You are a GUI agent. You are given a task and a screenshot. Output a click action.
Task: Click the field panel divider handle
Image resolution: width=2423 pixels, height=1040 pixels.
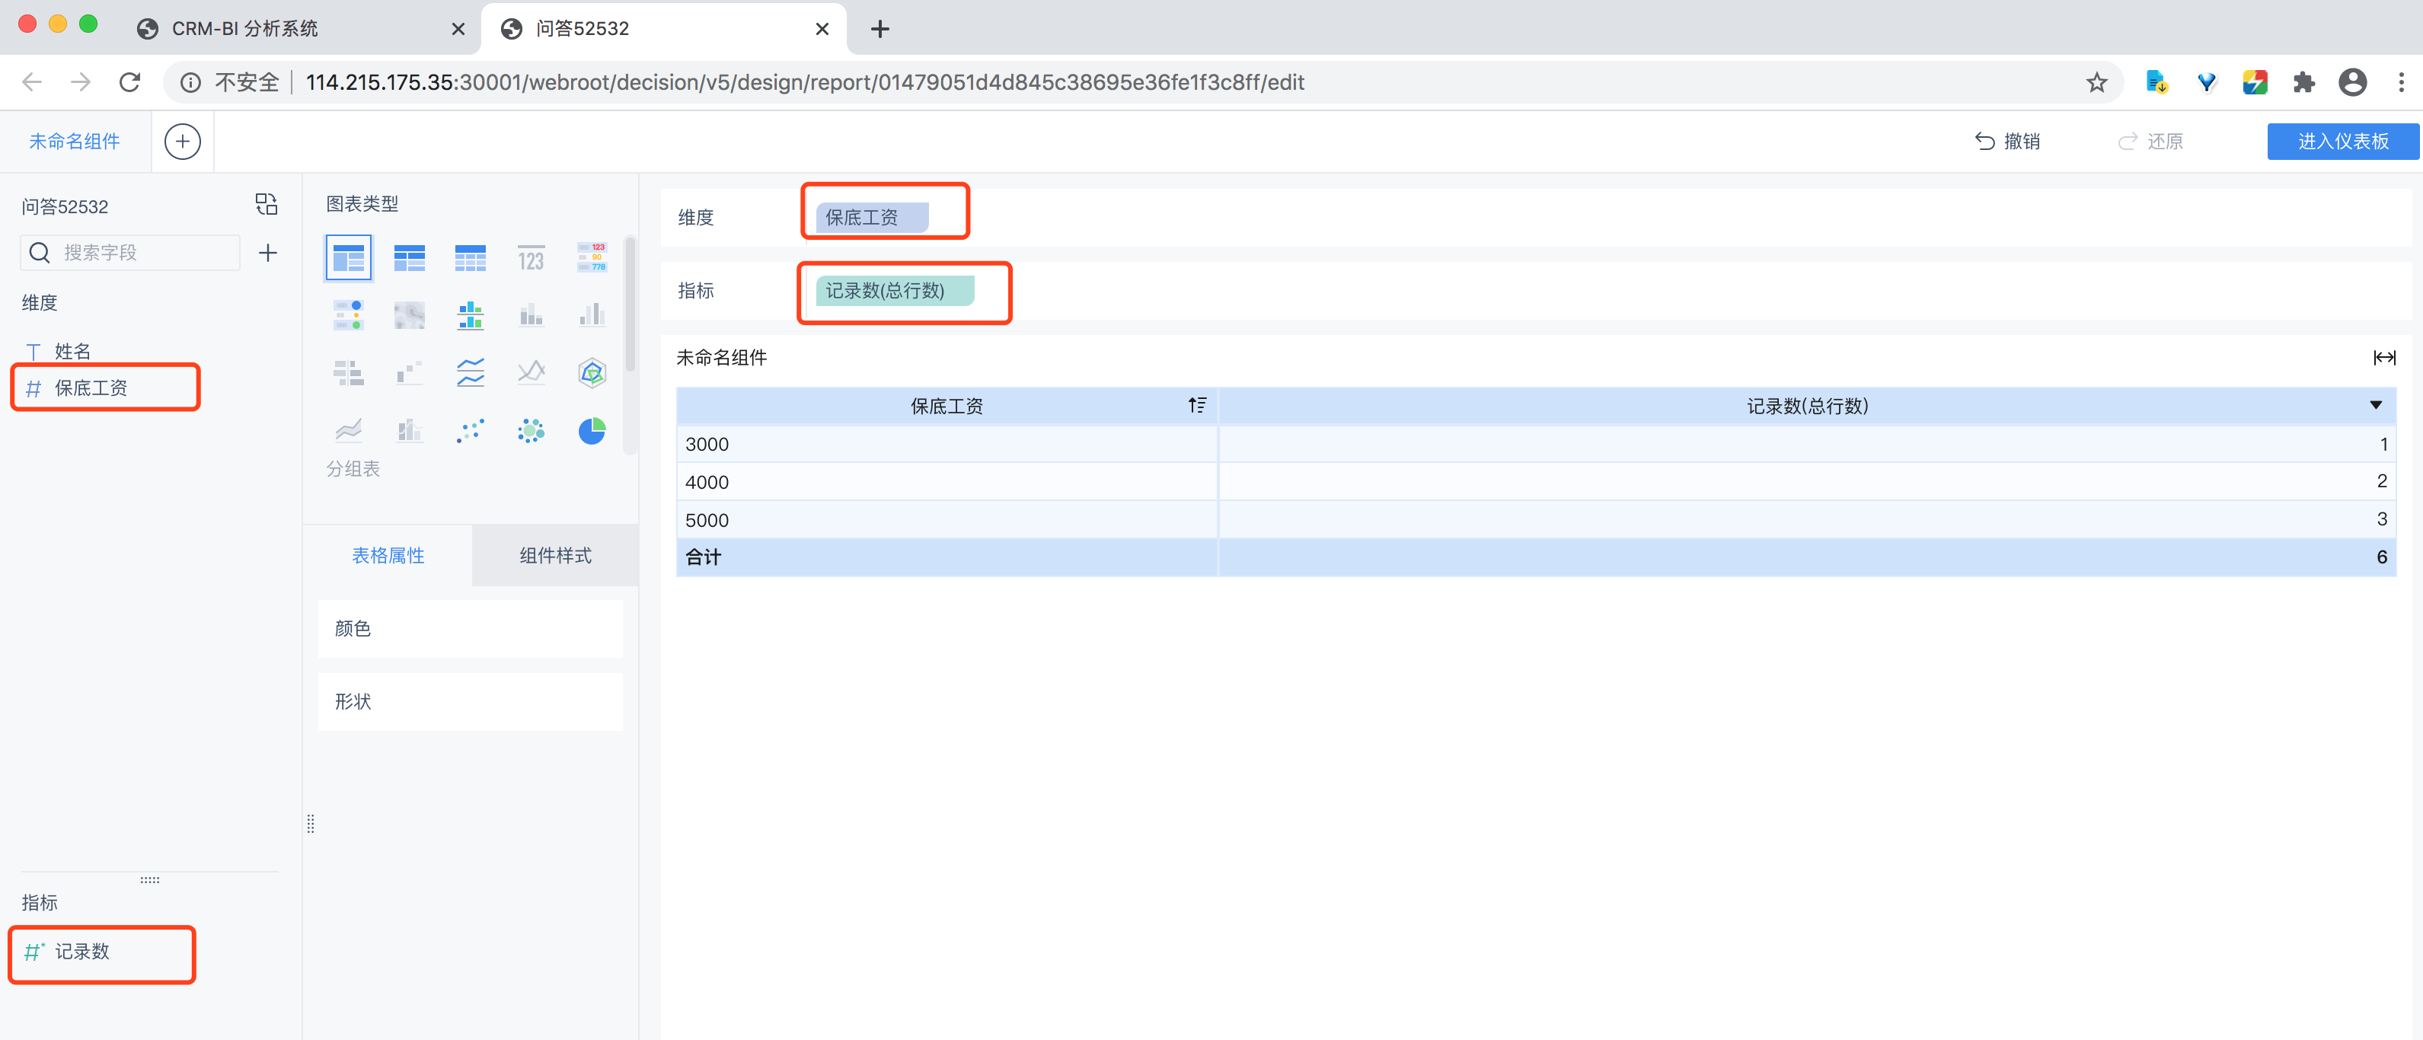point(149,880)
